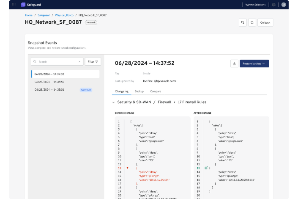Click the Firewall segment in path
The image size is (298, 199).
[x=164, y=102]
